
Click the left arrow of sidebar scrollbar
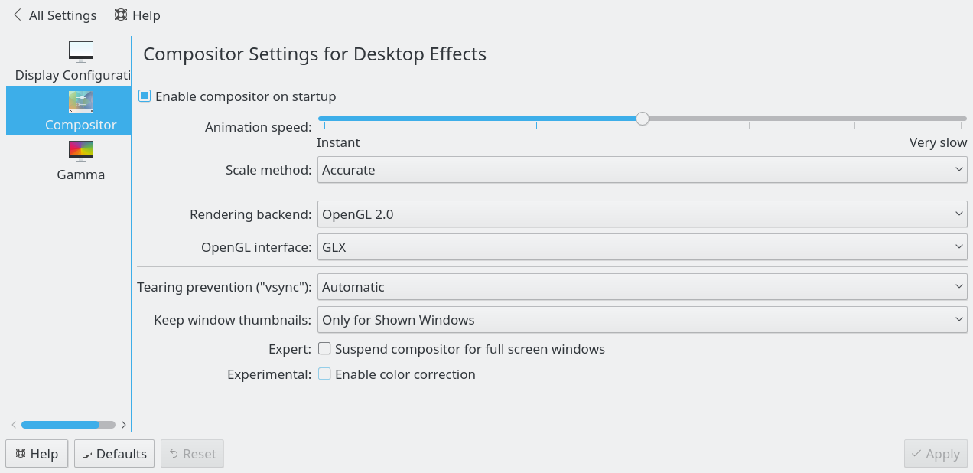click(14, 425)
